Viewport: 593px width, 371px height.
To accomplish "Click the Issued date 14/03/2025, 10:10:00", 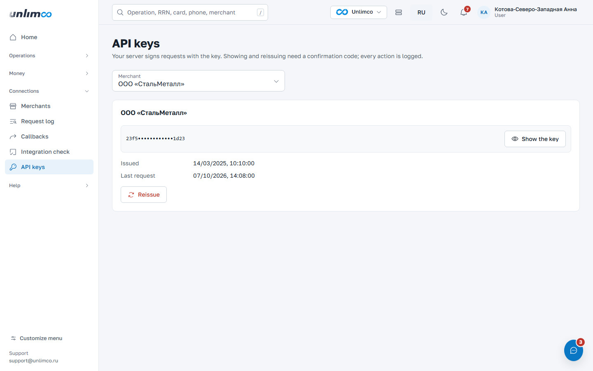I will click(224, 163).
